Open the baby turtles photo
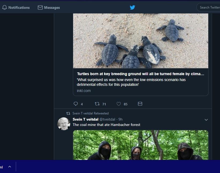The height and width of the screenshot is (173, 220). pos(141,41)
